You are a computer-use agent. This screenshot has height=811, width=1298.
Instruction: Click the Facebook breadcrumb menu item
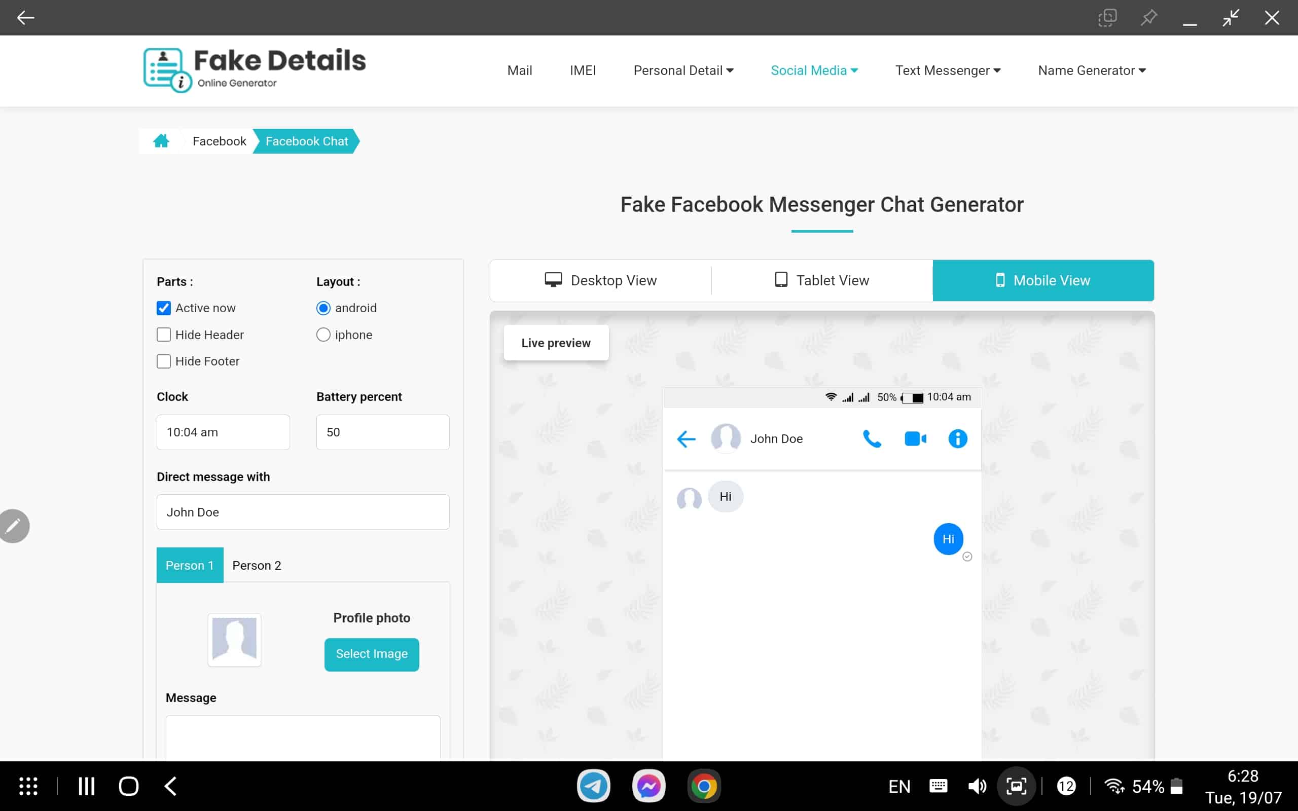pos(219,141)
